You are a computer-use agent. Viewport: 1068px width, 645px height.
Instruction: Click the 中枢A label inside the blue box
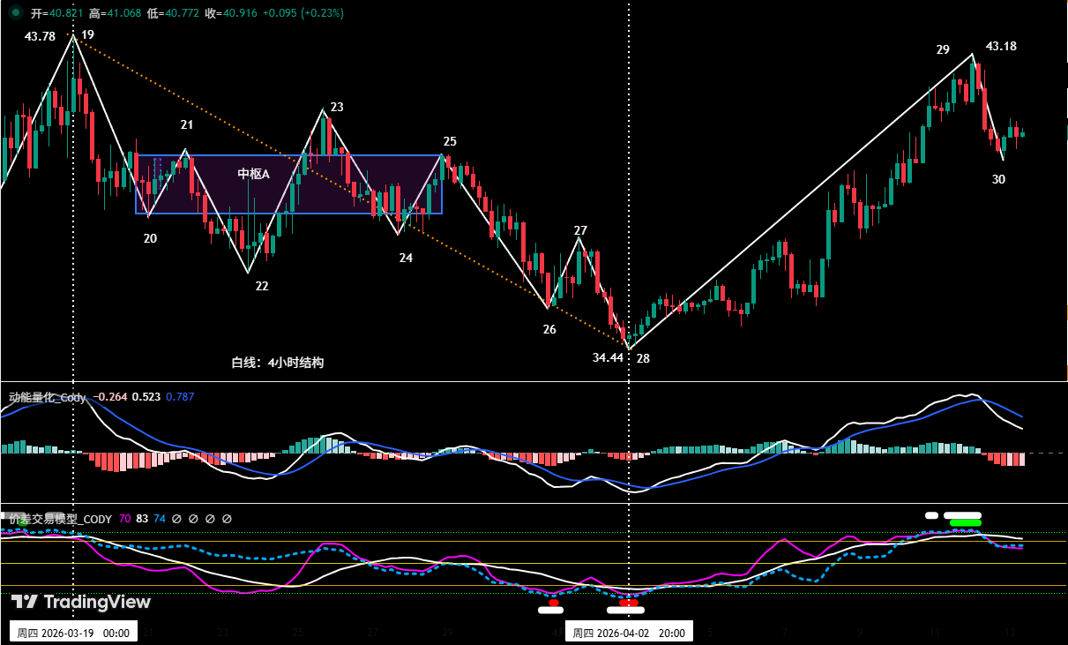[253, 174]
